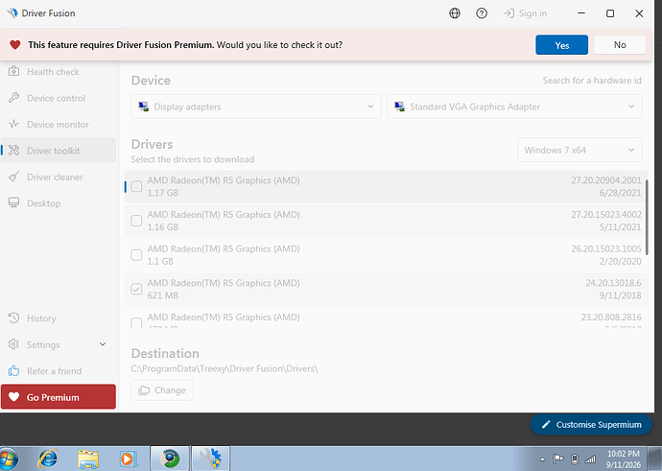The height and width of the screenshot is (471, 662).
Task: Click the Display adapters device icon
Action: tap(144, 106)
